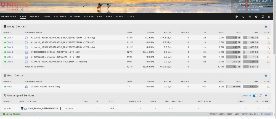This screenshot has width=276, height=119.
Task: Browse Disk 6 contents via view icon
Action: tap(268, 62)
